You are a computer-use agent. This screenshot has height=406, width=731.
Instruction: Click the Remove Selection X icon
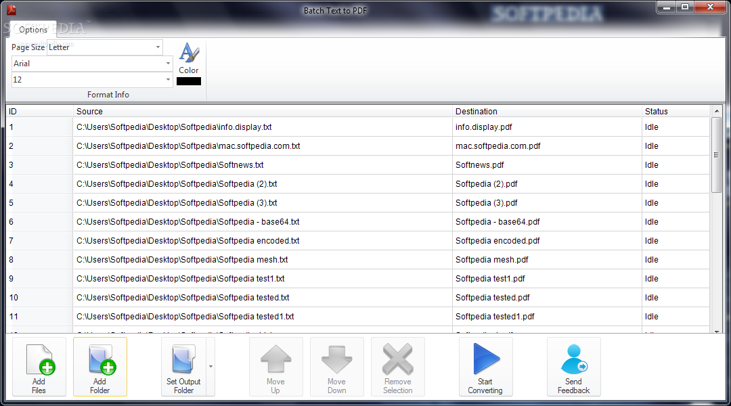[398, 359]
